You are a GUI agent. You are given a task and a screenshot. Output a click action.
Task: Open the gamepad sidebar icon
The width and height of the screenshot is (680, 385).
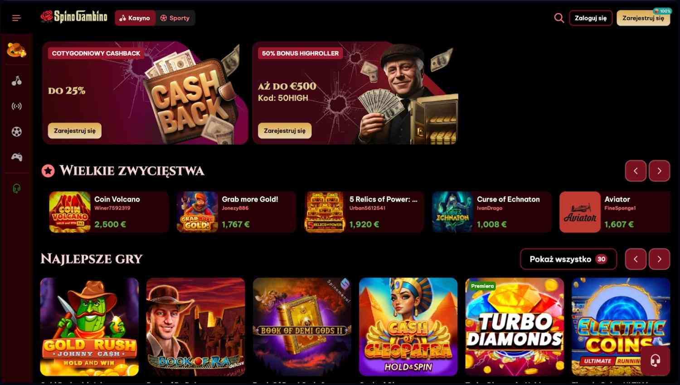(x=16, y=157)
